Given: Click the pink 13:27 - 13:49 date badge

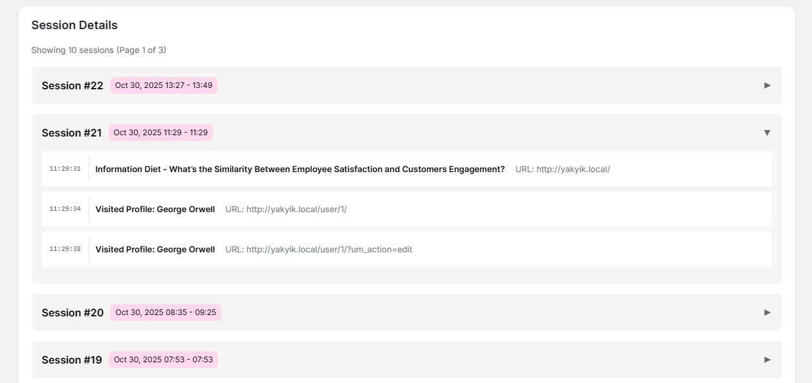Looking at the screenshot, I should (163, 85).
